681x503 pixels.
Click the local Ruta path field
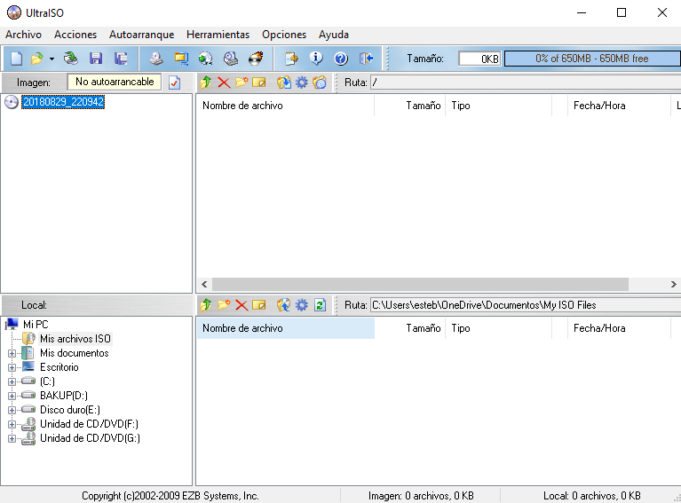point(526,305)
